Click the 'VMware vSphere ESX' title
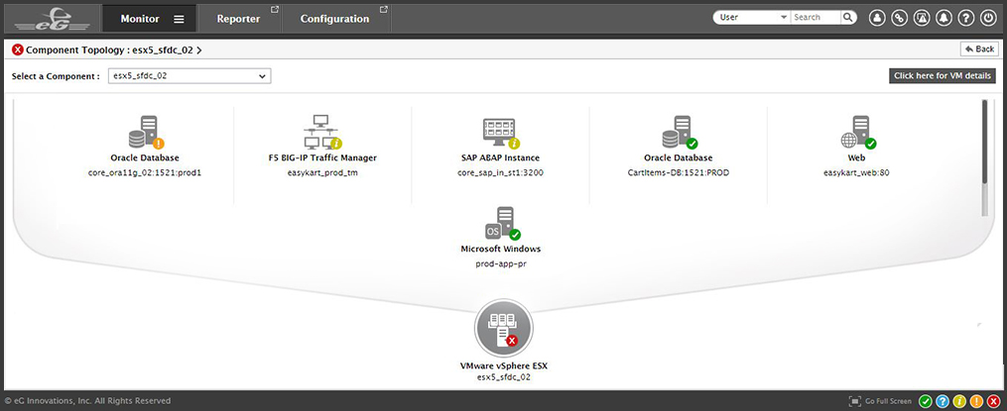The image size is (1007, 411). tap(504, 366)
